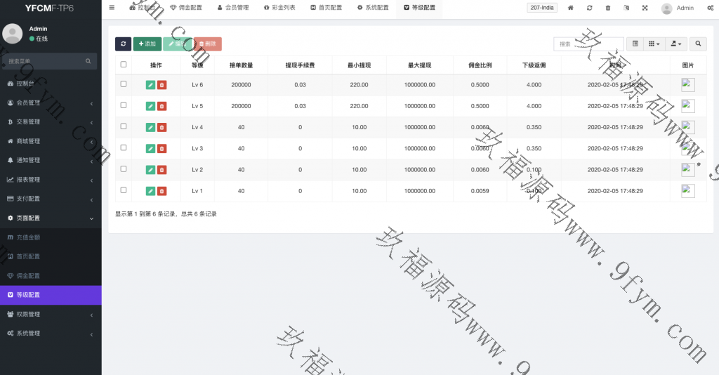Open the column visibility dropdown
719x375 pixels.
tap(654, 44)
